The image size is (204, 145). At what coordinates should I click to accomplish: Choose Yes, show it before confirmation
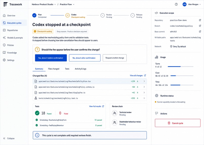tap(51, 58)
